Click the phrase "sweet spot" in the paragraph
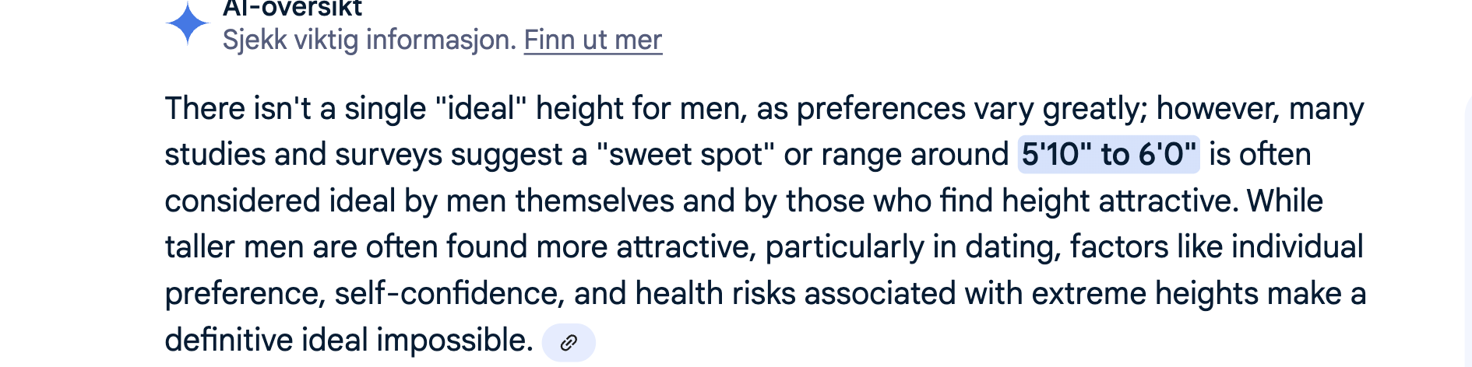The image size is (1472, 367). (x=685, y=154)
